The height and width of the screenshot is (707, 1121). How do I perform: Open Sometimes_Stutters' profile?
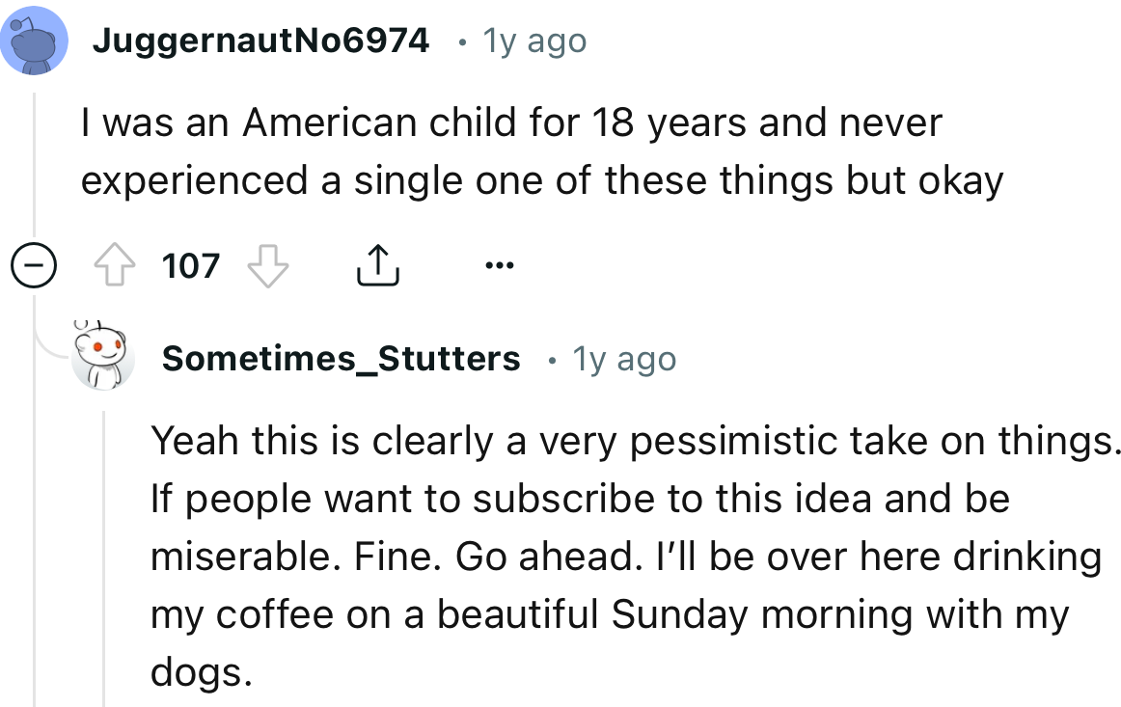340,358
